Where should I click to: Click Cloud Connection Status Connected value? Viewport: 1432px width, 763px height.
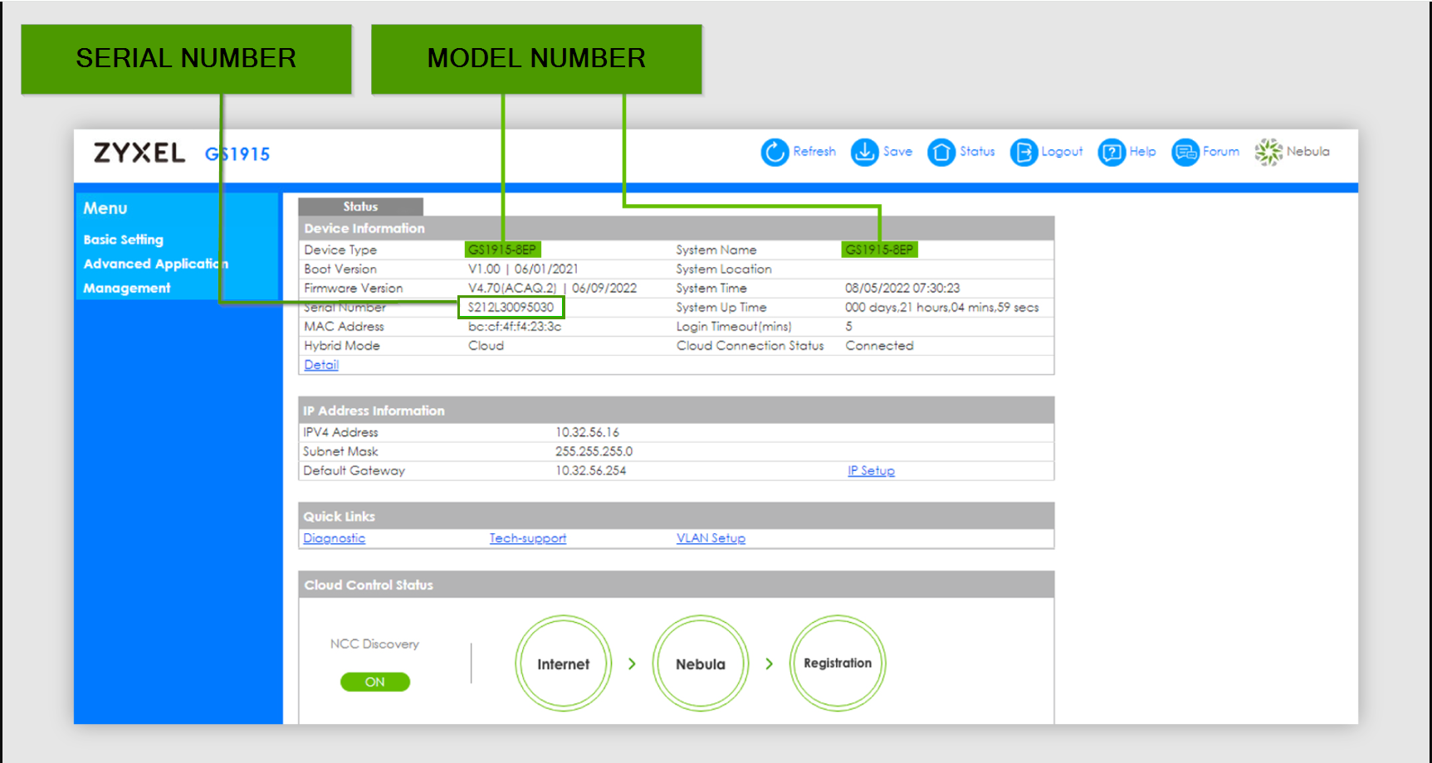[879, 346]
